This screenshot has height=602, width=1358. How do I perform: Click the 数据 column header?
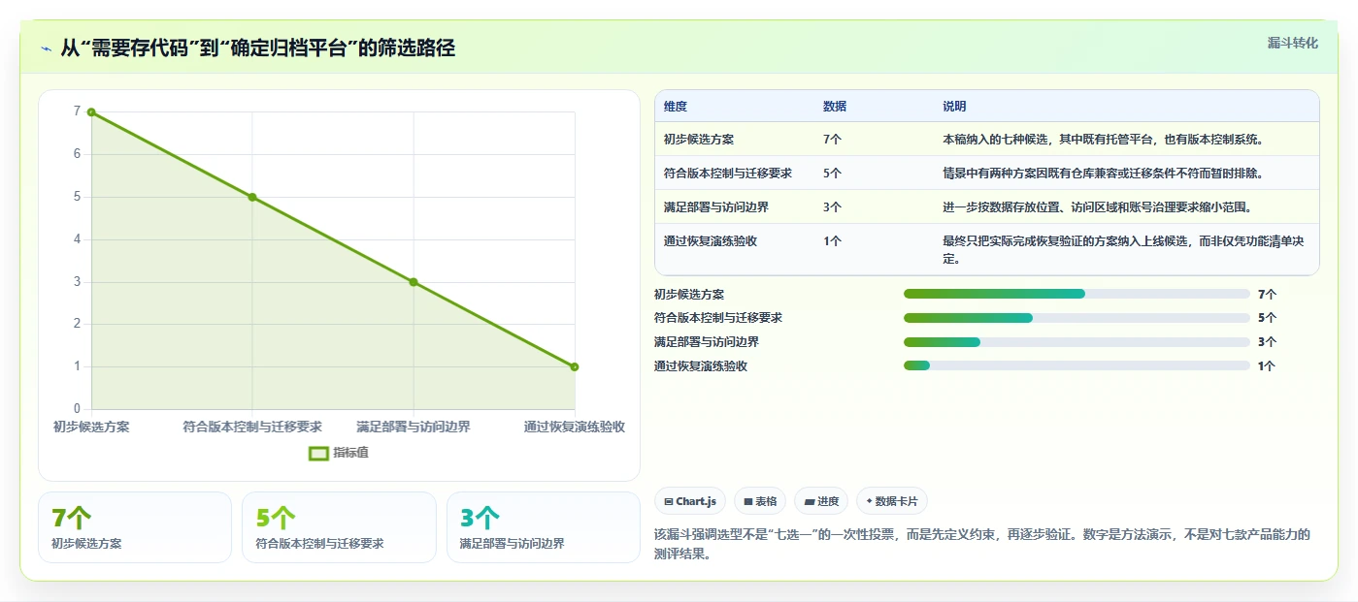[x=835, y=107]
